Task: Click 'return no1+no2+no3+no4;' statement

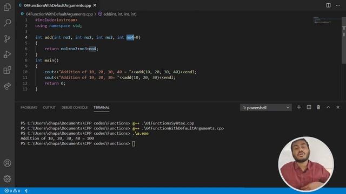Action: pyautogui.click(x=71, y=48)
